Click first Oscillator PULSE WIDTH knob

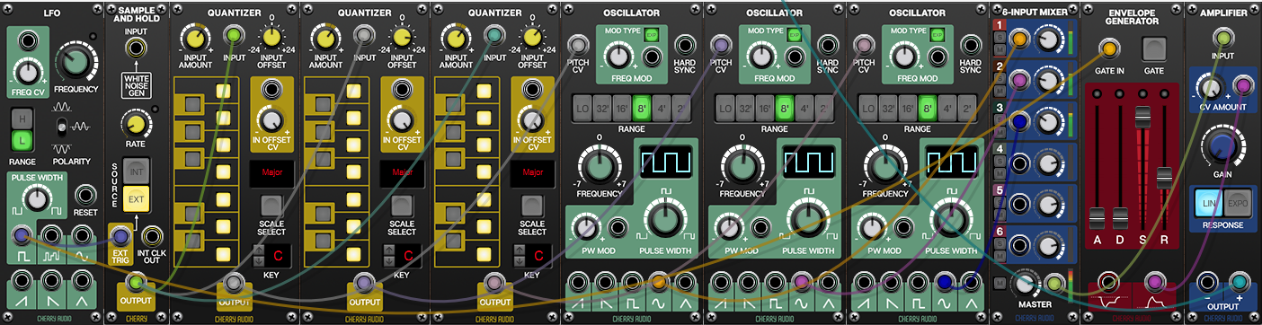pyautogui.click(x=666, y=218)
